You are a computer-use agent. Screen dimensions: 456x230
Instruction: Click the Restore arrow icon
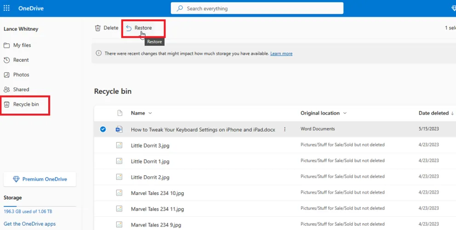(129, 28)
